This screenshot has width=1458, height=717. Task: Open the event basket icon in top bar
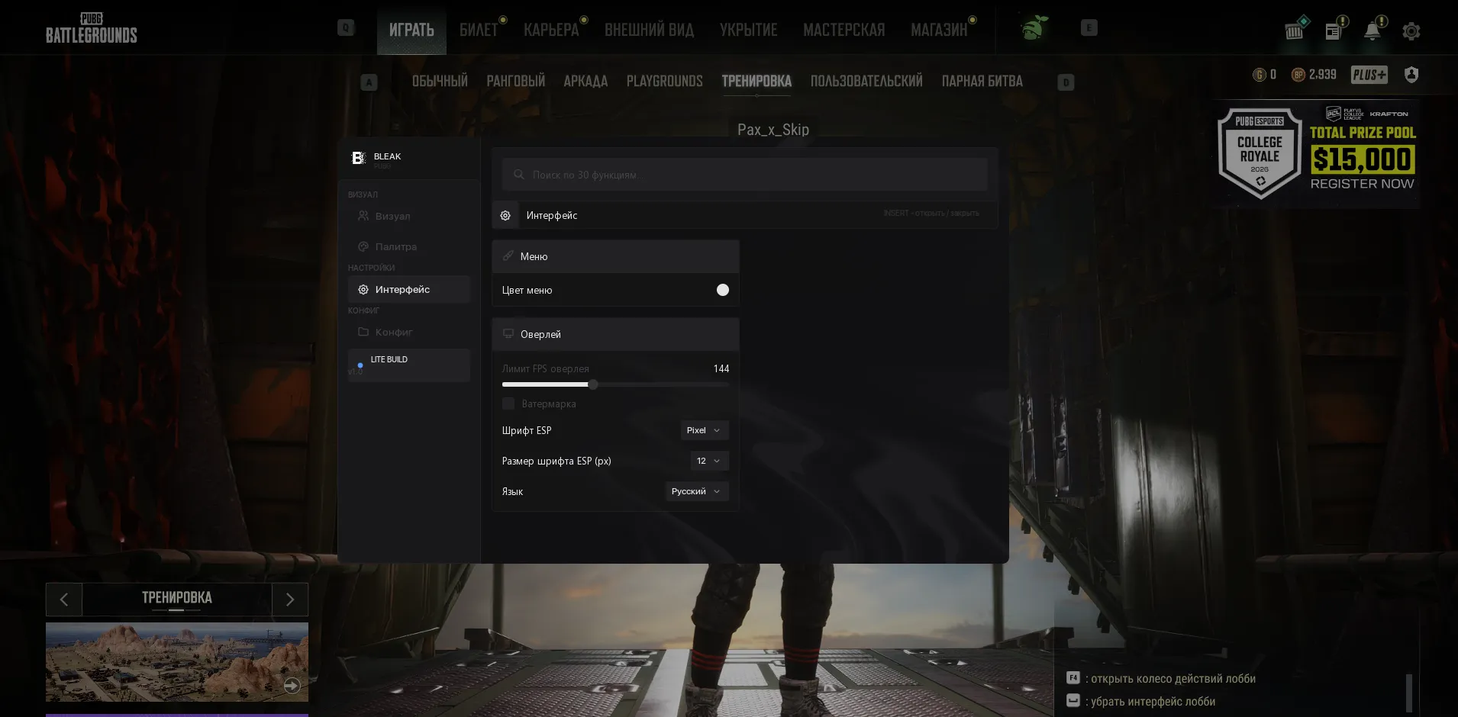pyautogui.click(x=1295, y=31)
